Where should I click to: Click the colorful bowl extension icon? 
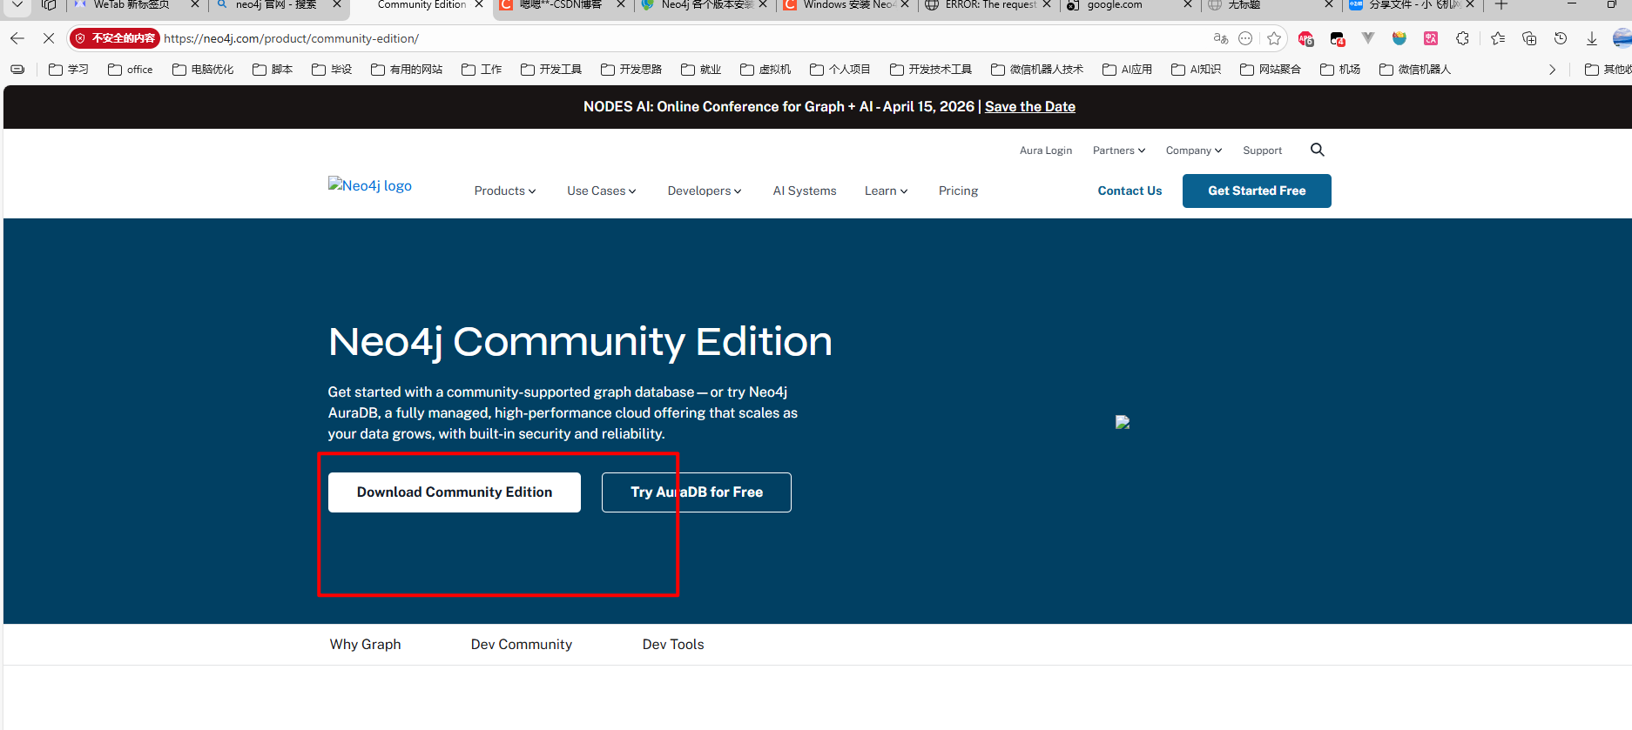tap(1399, 38)
